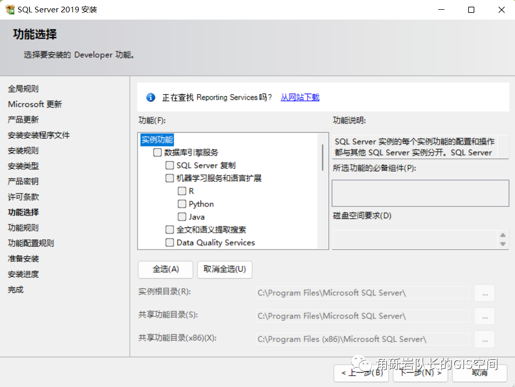Click the 取消全选(U) button

coord(225,270)
